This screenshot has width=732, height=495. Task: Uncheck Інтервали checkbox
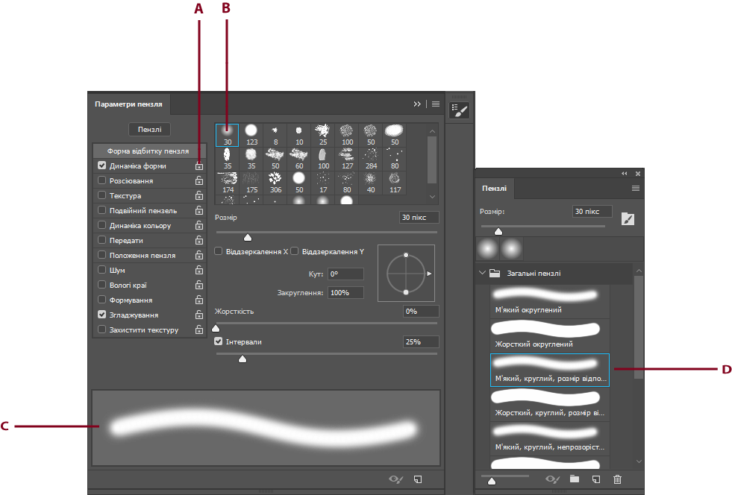tap(218, 341)
